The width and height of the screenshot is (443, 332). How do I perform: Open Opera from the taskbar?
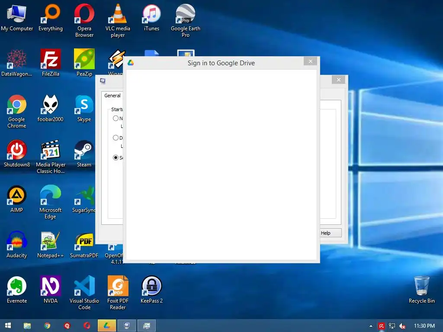pos(87,326)
